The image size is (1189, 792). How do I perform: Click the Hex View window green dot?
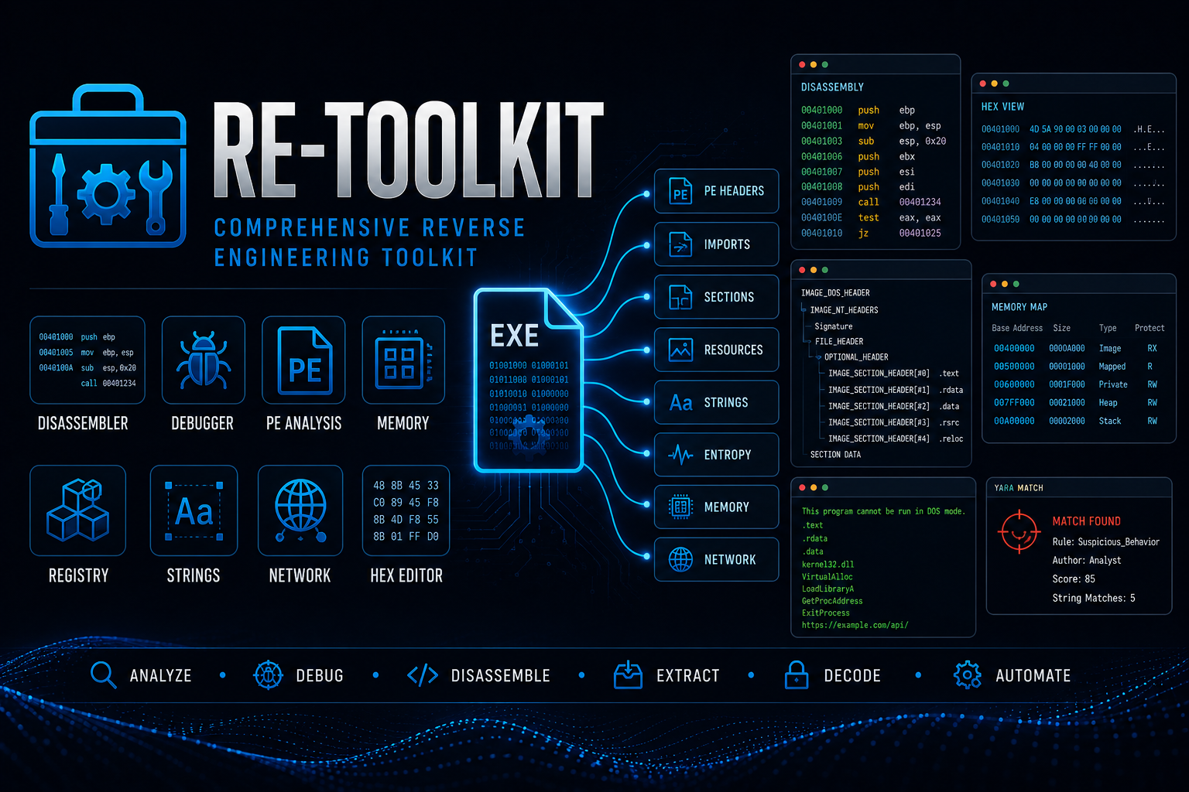[x=1006, y=84]
